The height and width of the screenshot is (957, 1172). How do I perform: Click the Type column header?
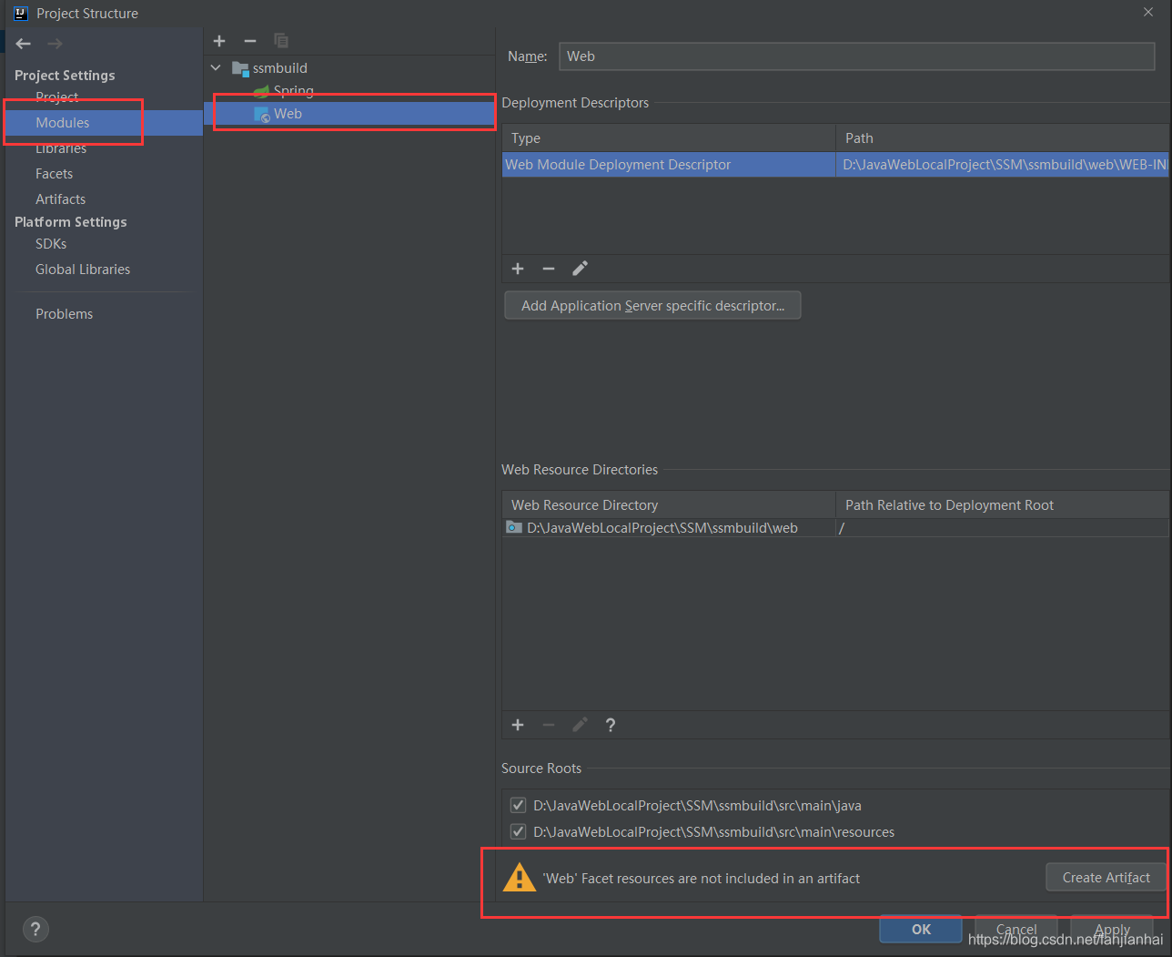669,138
